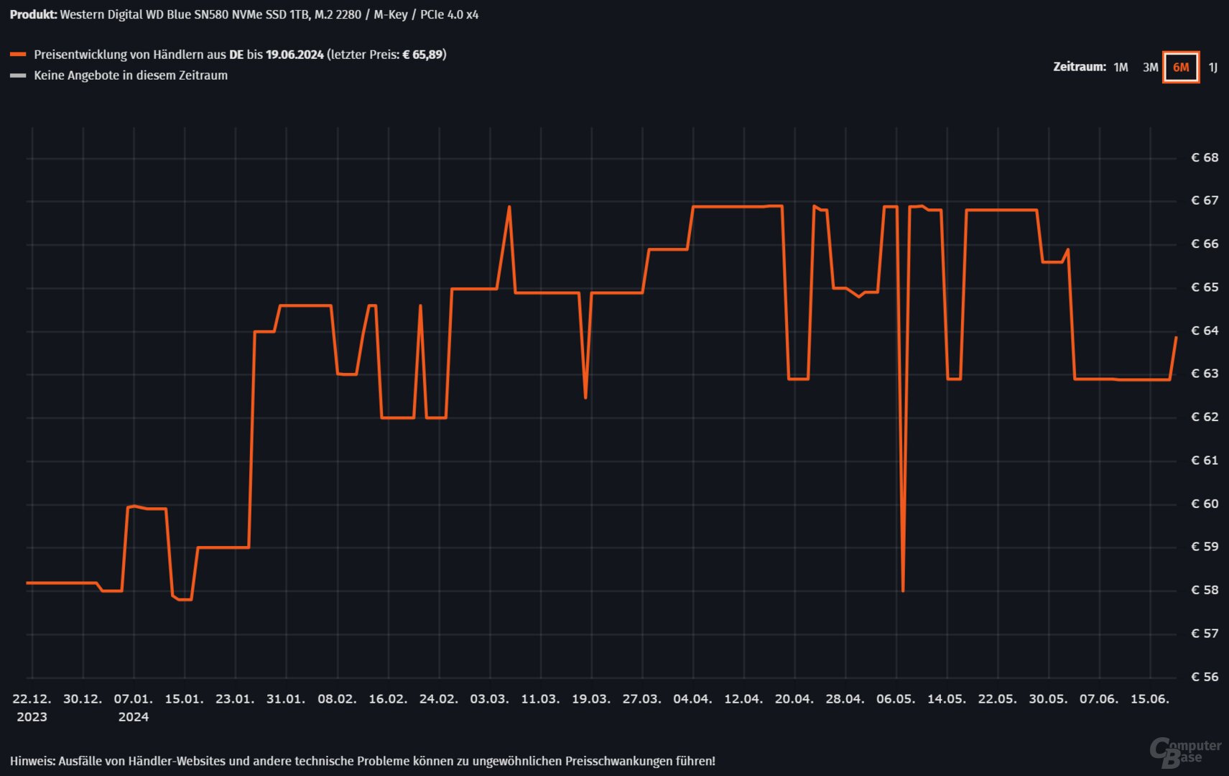Show the 1J one-year range
Screen dimensions: 1229x776
[x=1212, y=68]
